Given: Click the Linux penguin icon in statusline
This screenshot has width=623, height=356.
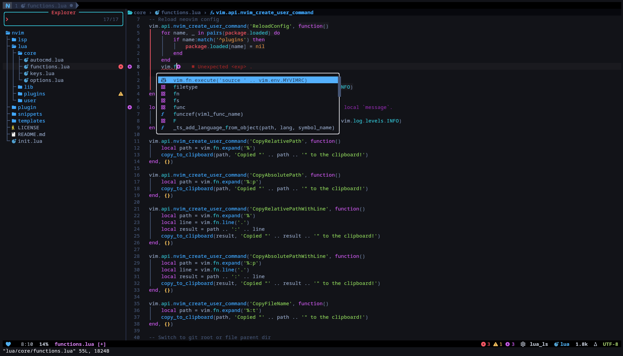Looking at the screenshot, I should [x=595, y=344].
